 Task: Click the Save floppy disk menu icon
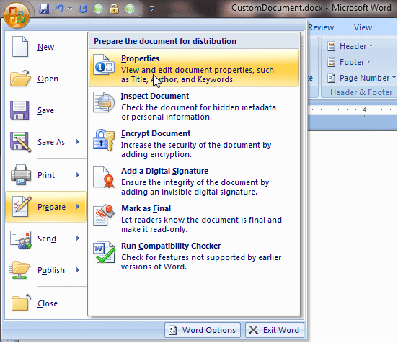coord(19,110)
